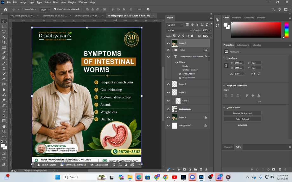
Task: Select the Horizontal Type tool
Action: coord(4,111)
